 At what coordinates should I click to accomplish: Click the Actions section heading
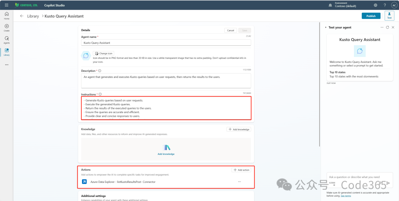tap(86, 170)
